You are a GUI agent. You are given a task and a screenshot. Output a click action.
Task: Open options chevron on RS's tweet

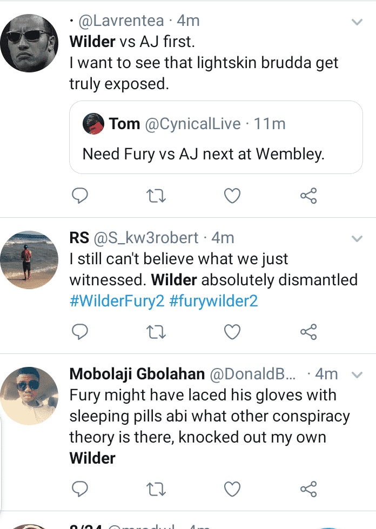(x=357, y=239)
